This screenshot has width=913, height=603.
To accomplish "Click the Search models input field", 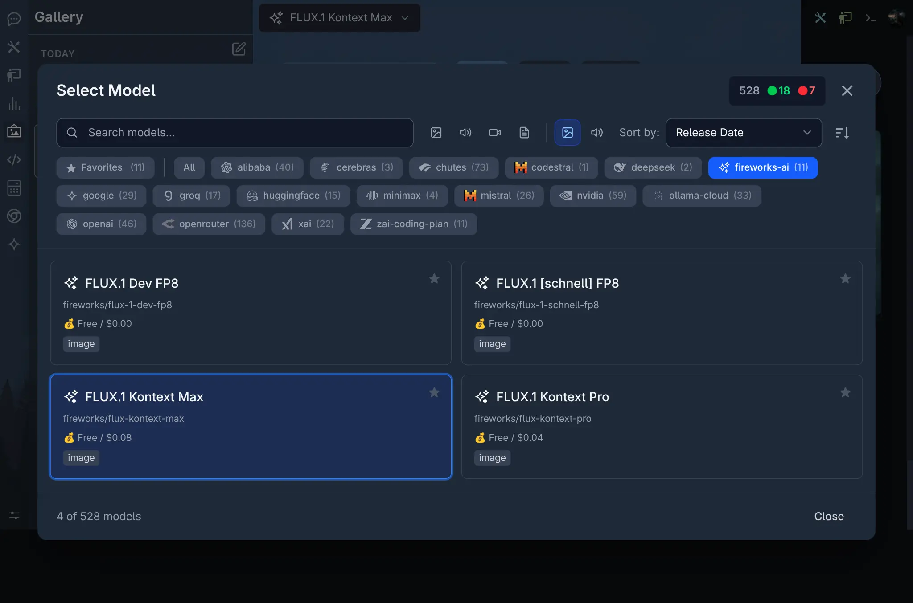I will coord(235,133).
